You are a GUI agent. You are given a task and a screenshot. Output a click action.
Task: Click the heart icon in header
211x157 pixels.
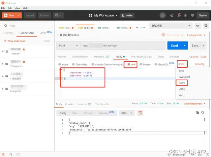coord(193,15)
